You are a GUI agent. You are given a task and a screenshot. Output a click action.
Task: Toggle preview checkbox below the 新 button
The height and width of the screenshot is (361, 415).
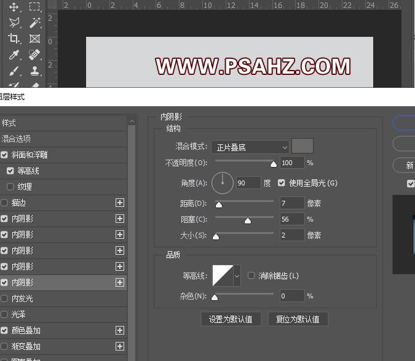pyautogui.click(x=411, y=184)
